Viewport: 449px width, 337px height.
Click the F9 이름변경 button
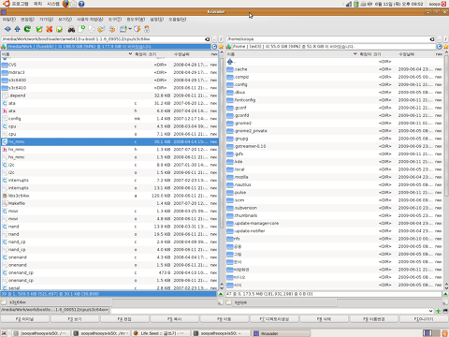[x=374, y=319]
